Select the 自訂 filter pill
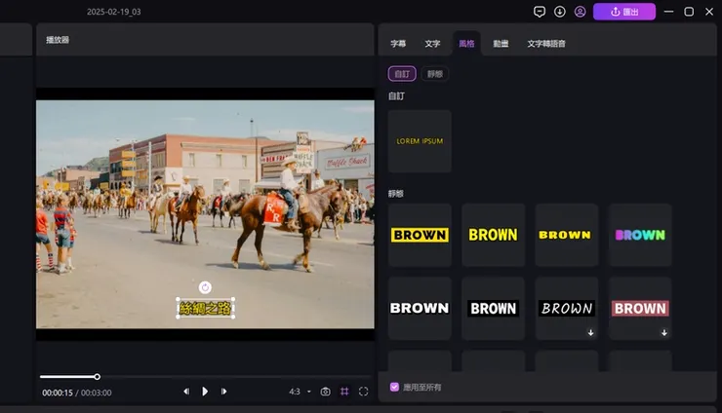722x413 pixels. tap(402, 74)
